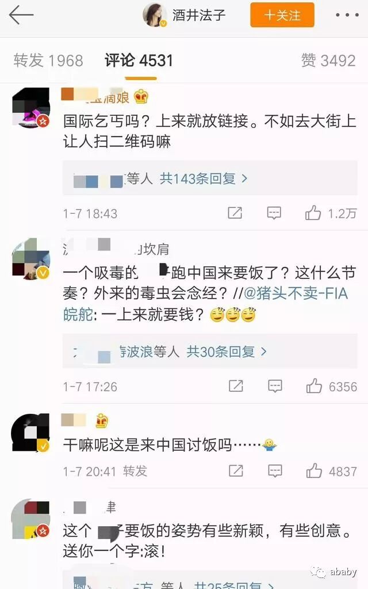Screen dimensions: 368x589
Task: Expand the 共30条回复 replies
Action: 227,352
